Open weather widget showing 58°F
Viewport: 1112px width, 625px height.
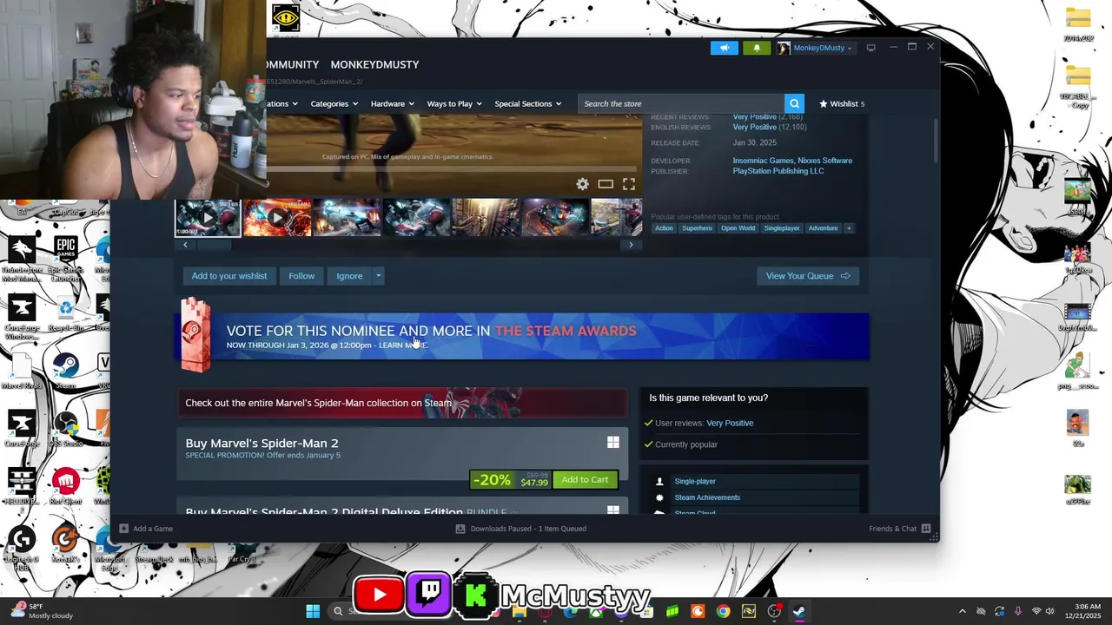click(x=42, y=611)
